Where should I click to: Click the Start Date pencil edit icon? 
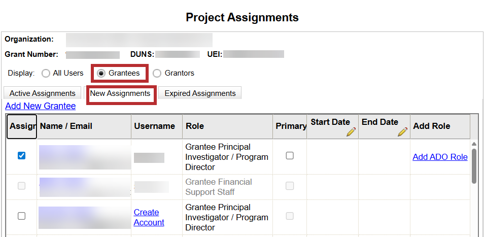click(351, 132)
